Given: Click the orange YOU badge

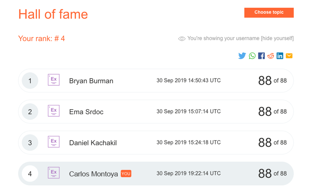Looking at the screenshot, I should click(126, 173).
